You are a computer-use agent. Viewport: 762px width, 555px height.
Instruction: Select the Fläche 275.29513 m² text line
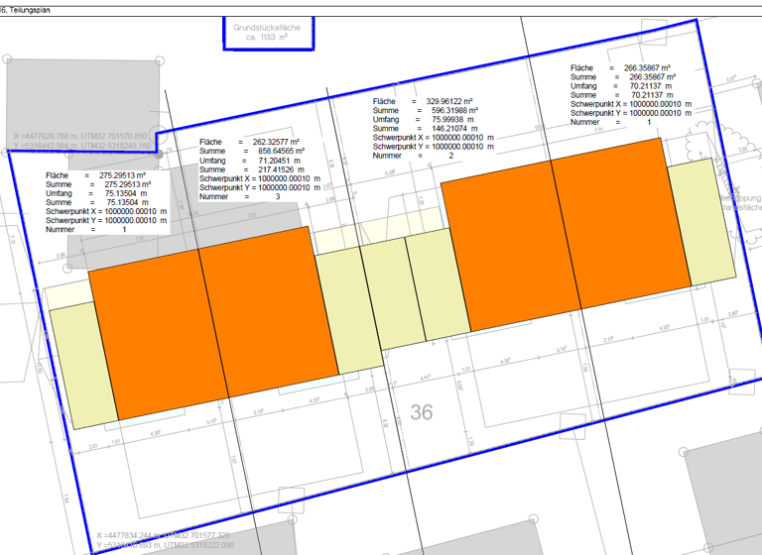click(x=96, y=174)
